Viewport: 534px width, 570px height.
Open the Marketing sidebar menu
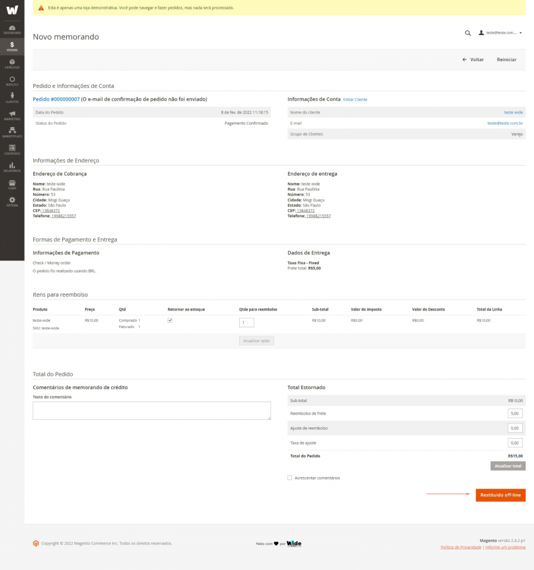pyautogui.click(x=12, y=116)
